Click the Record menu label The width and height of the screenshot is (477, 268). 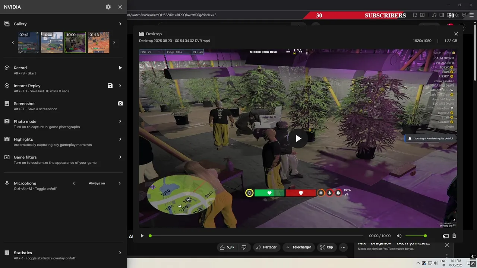click(20, 68)
